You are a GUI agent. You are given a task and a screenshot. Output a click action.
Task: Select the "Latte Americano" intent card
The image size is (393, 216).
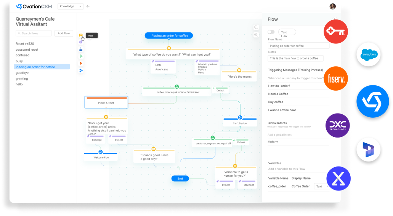pos(163,67)
